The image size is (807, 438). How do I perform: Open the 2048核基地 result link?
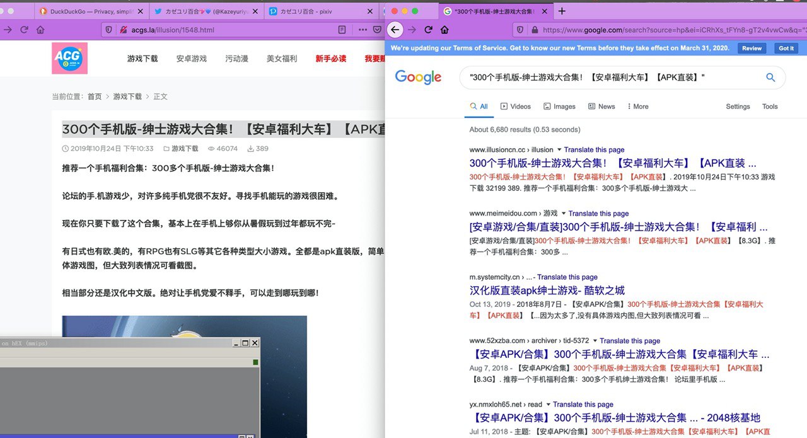pyautogui.click(x=615, y=418)
